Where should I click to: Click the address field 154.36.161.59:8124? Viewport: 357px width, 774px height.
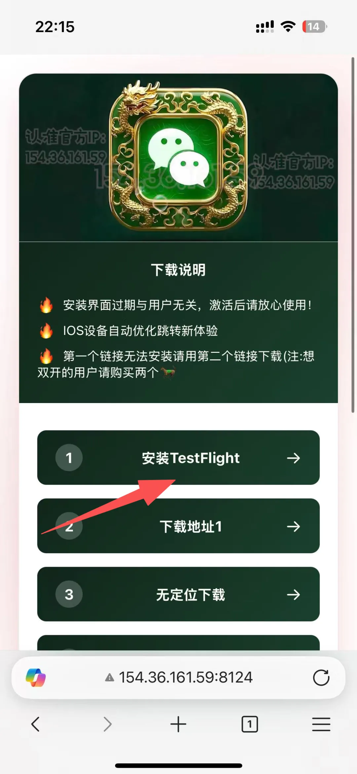click(178, 677)
